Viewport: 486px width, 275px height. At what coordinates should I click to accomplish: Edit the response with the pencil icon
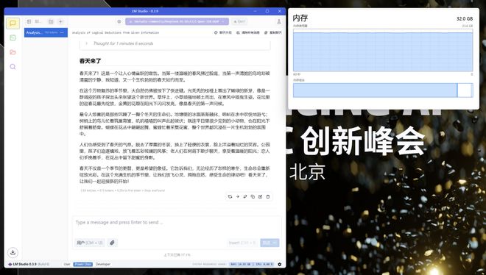tap(260, 196)
